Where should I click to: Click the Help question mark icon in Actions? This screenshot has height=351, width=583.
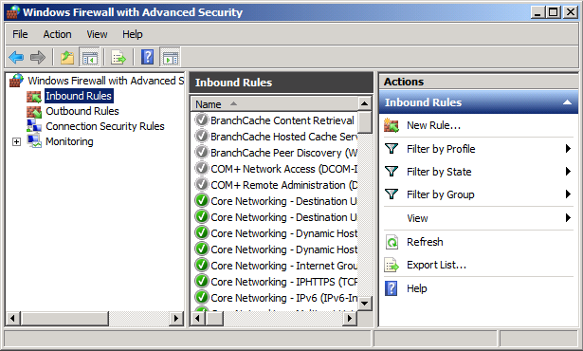tap(392, 288)
